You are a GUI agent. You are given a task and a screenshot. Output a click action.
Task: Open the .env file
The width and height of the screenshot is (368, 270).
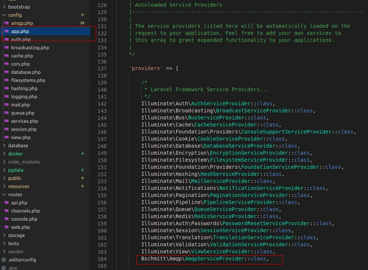(13, 268)
